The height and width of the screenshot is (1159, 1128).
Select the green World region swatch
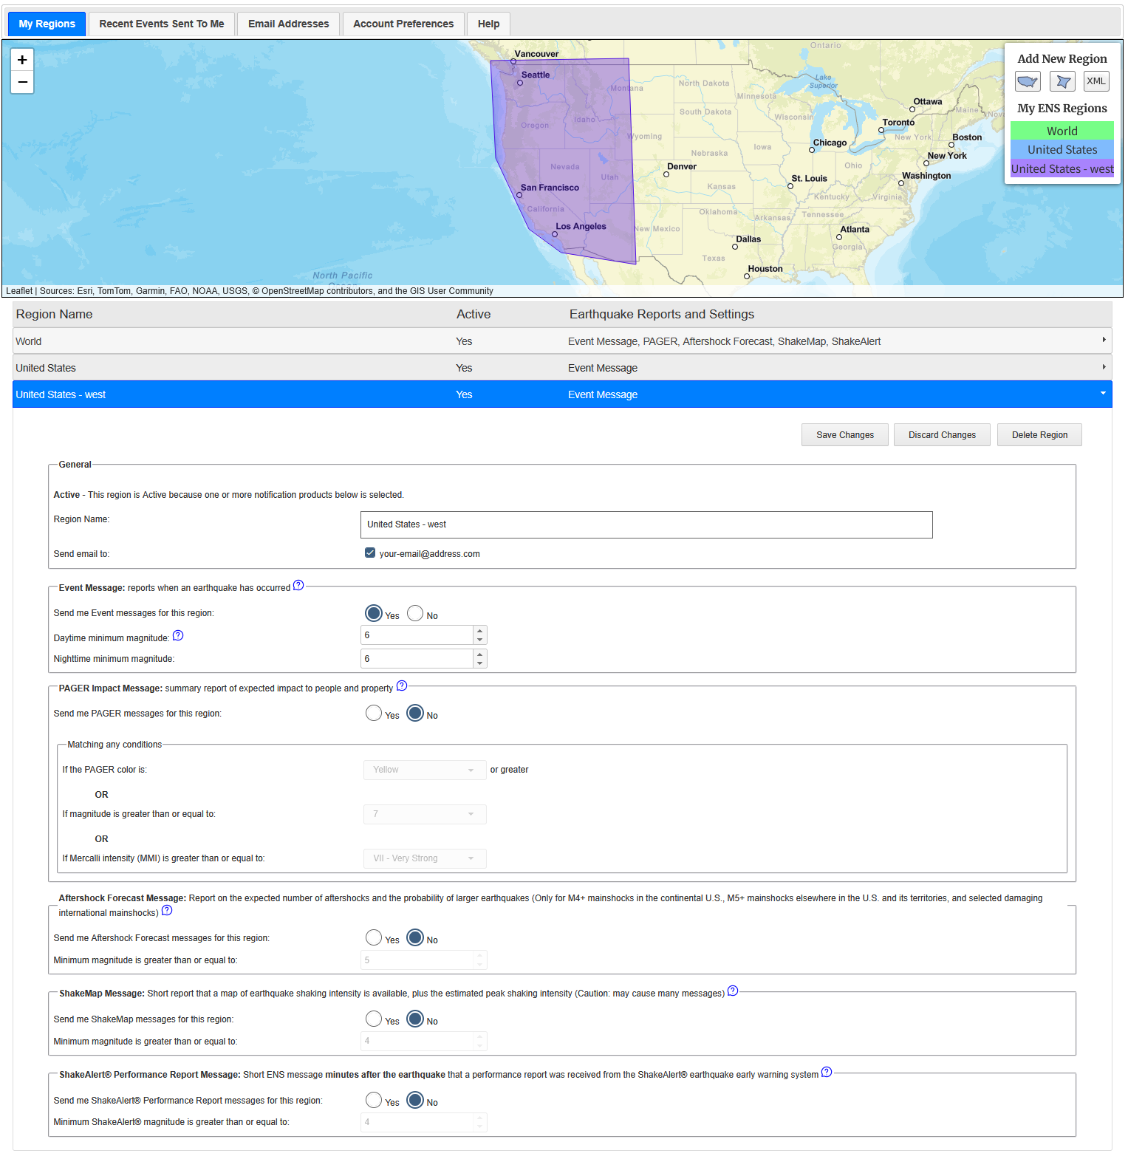tap(1062, 131)
